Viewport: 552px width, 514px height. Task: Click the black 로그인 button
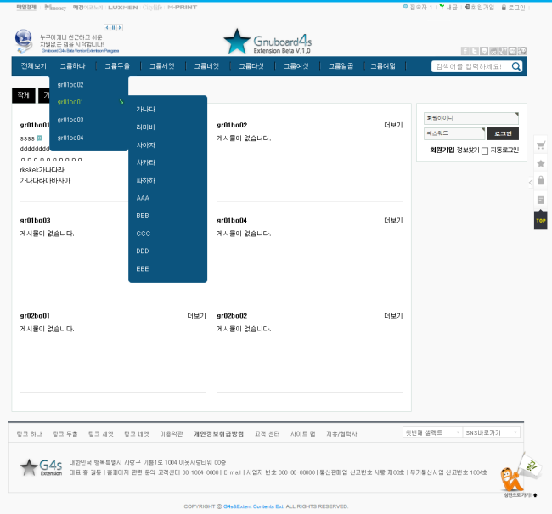[503, 133]
